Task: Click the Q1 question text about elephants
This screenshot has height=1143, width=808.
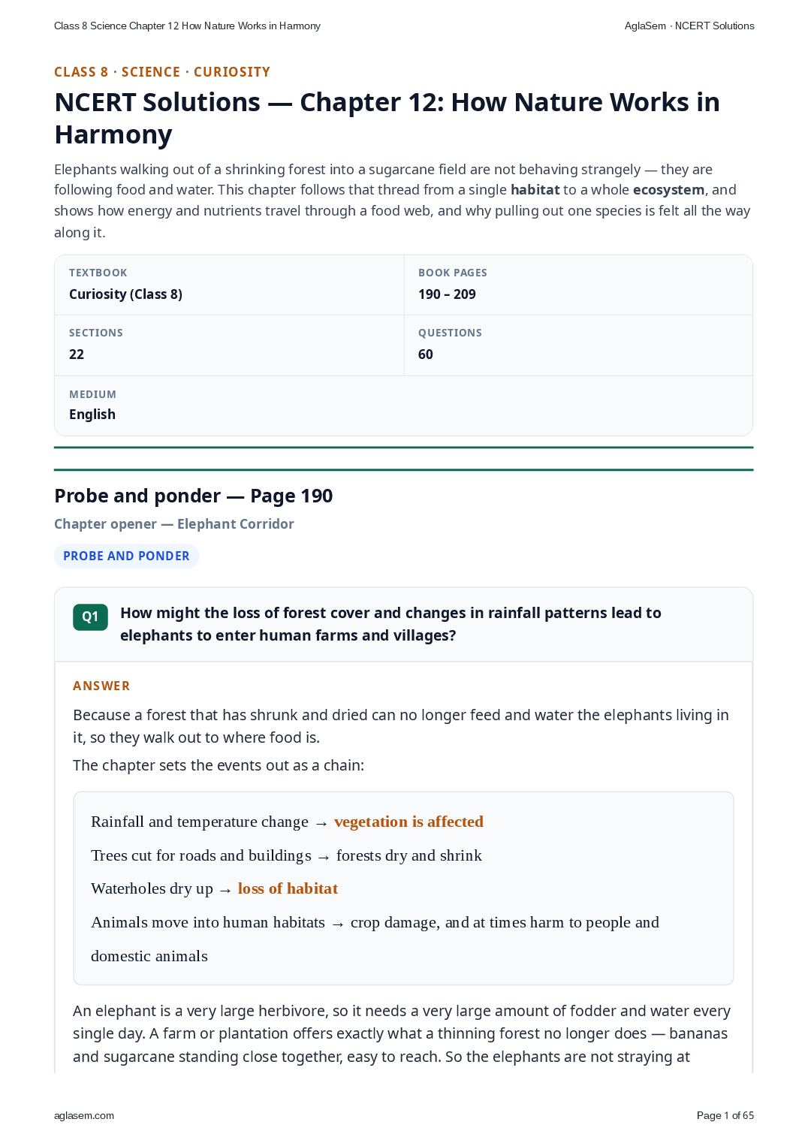Action: click(x=390, y=624)
